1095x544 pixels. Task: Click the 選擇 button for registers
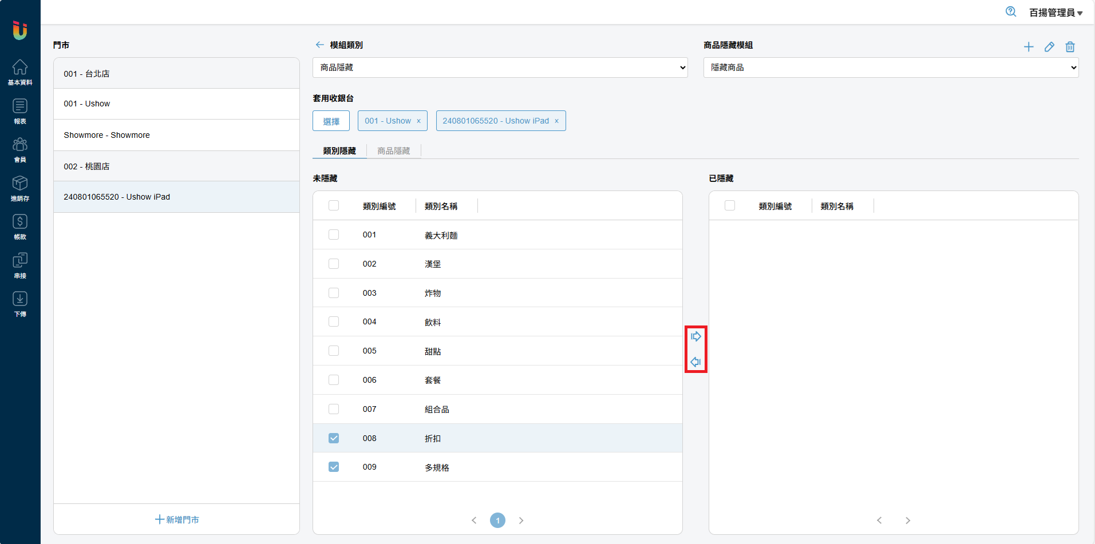point(331,121)
